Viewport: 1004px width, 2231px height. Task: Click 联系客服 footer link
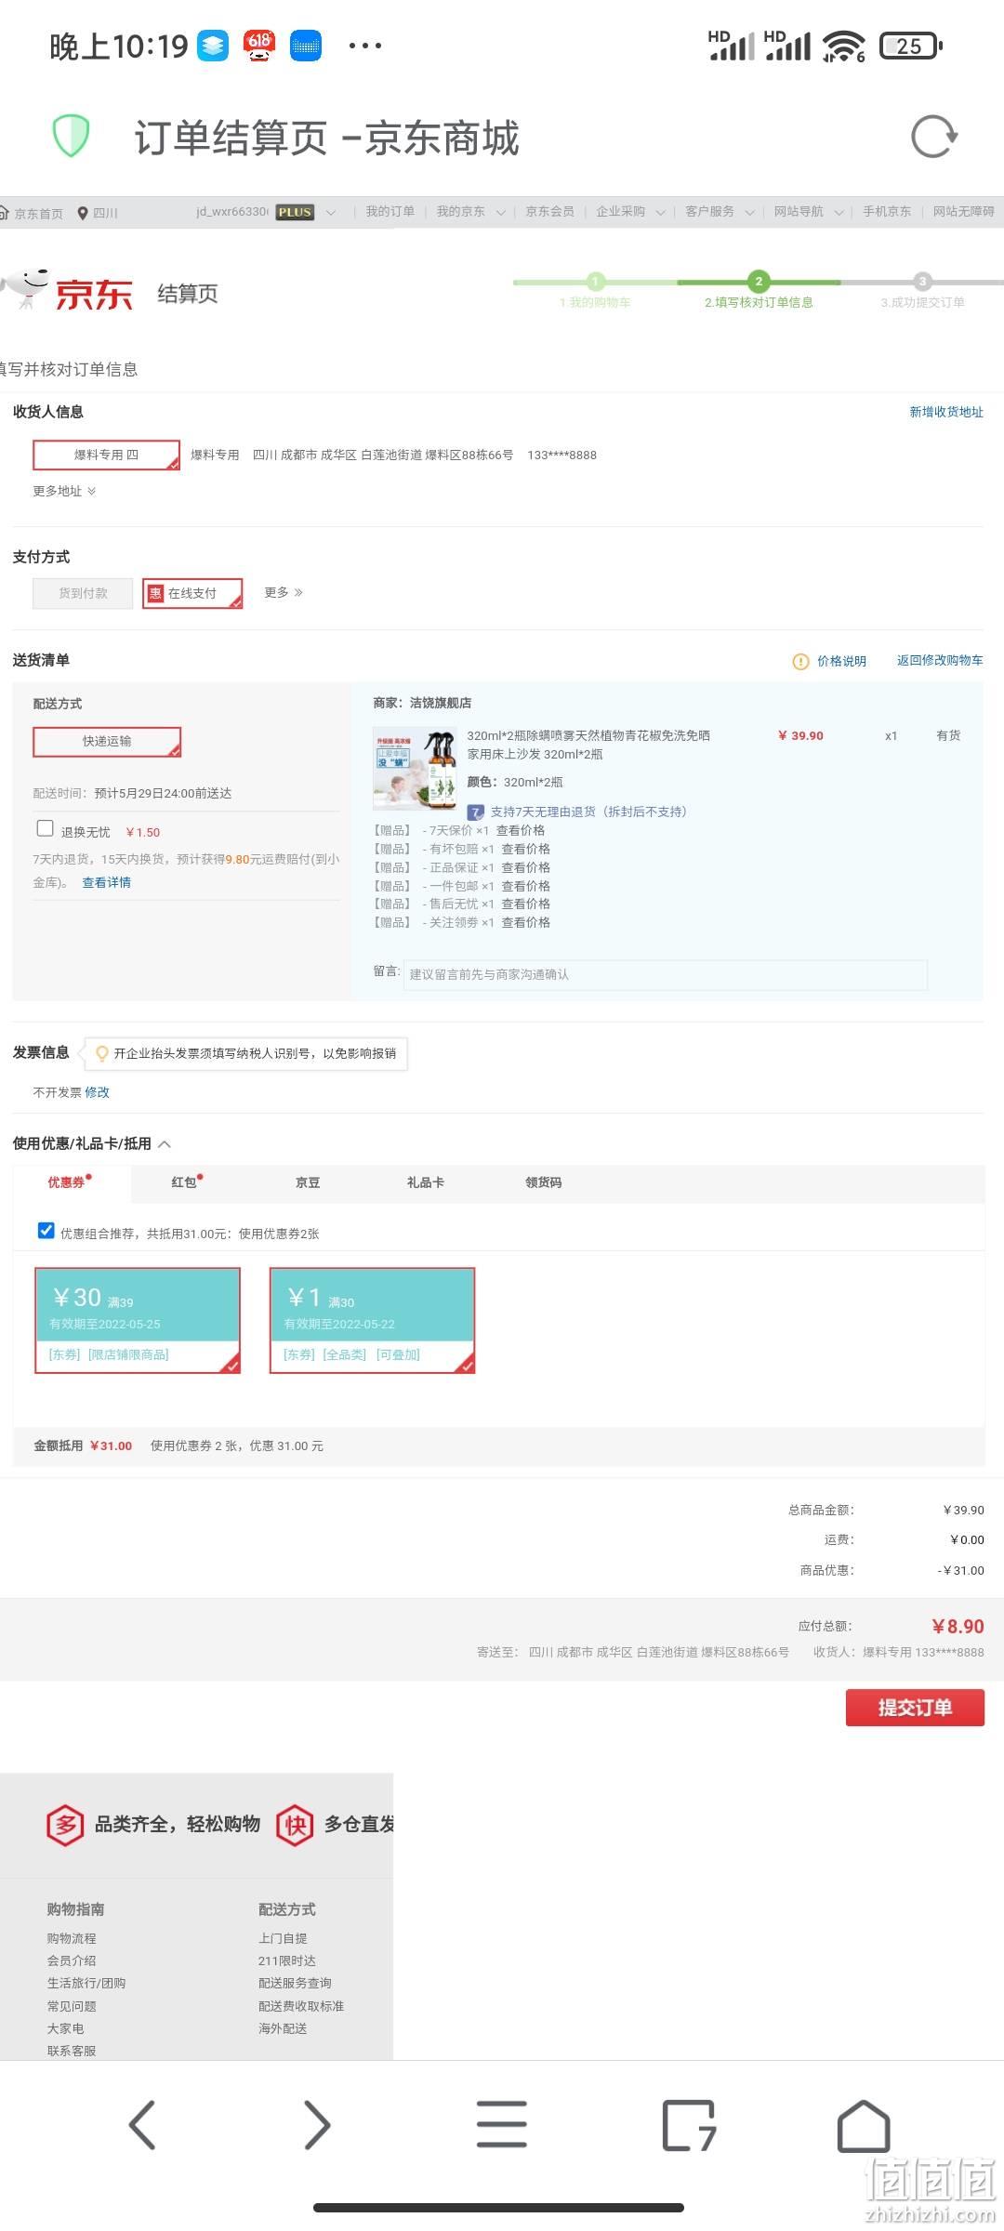click(72, 2051)
